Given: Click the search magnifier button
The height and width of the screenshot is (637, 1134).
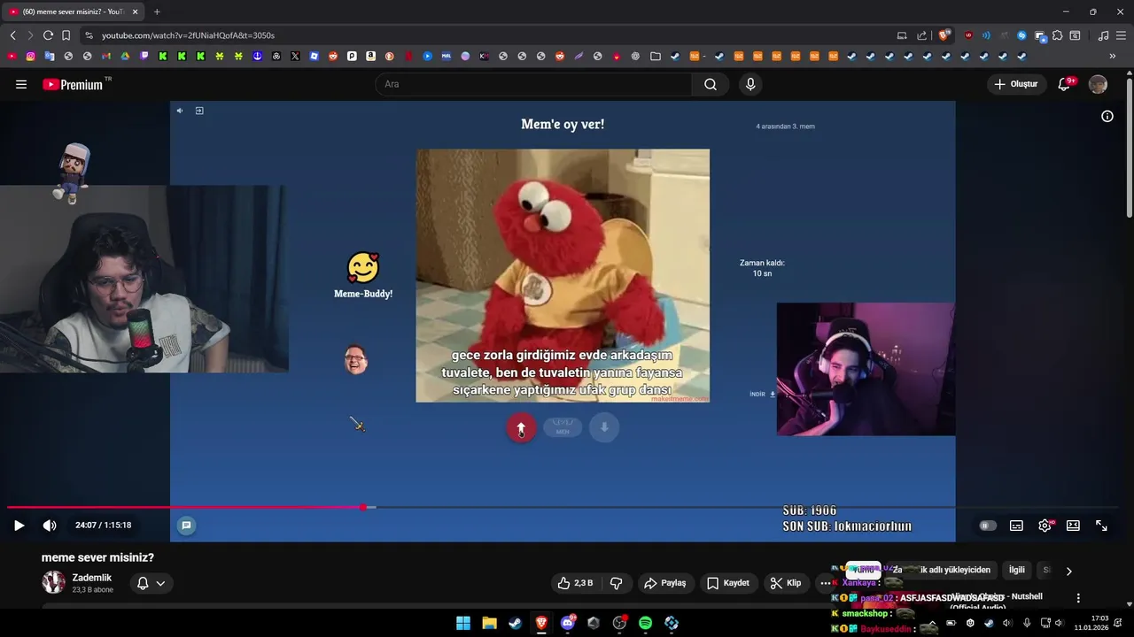Looking at the screenshot, I should point(711,84).
